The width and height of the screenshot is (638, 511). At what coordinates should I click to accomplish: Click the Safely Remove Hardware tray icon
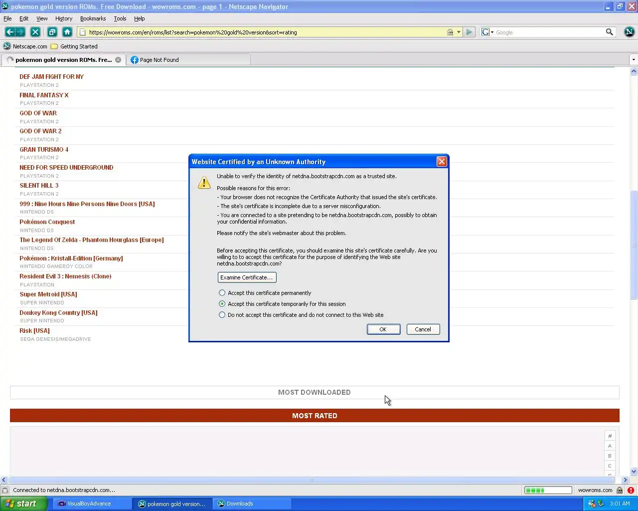tap(601, 504)
